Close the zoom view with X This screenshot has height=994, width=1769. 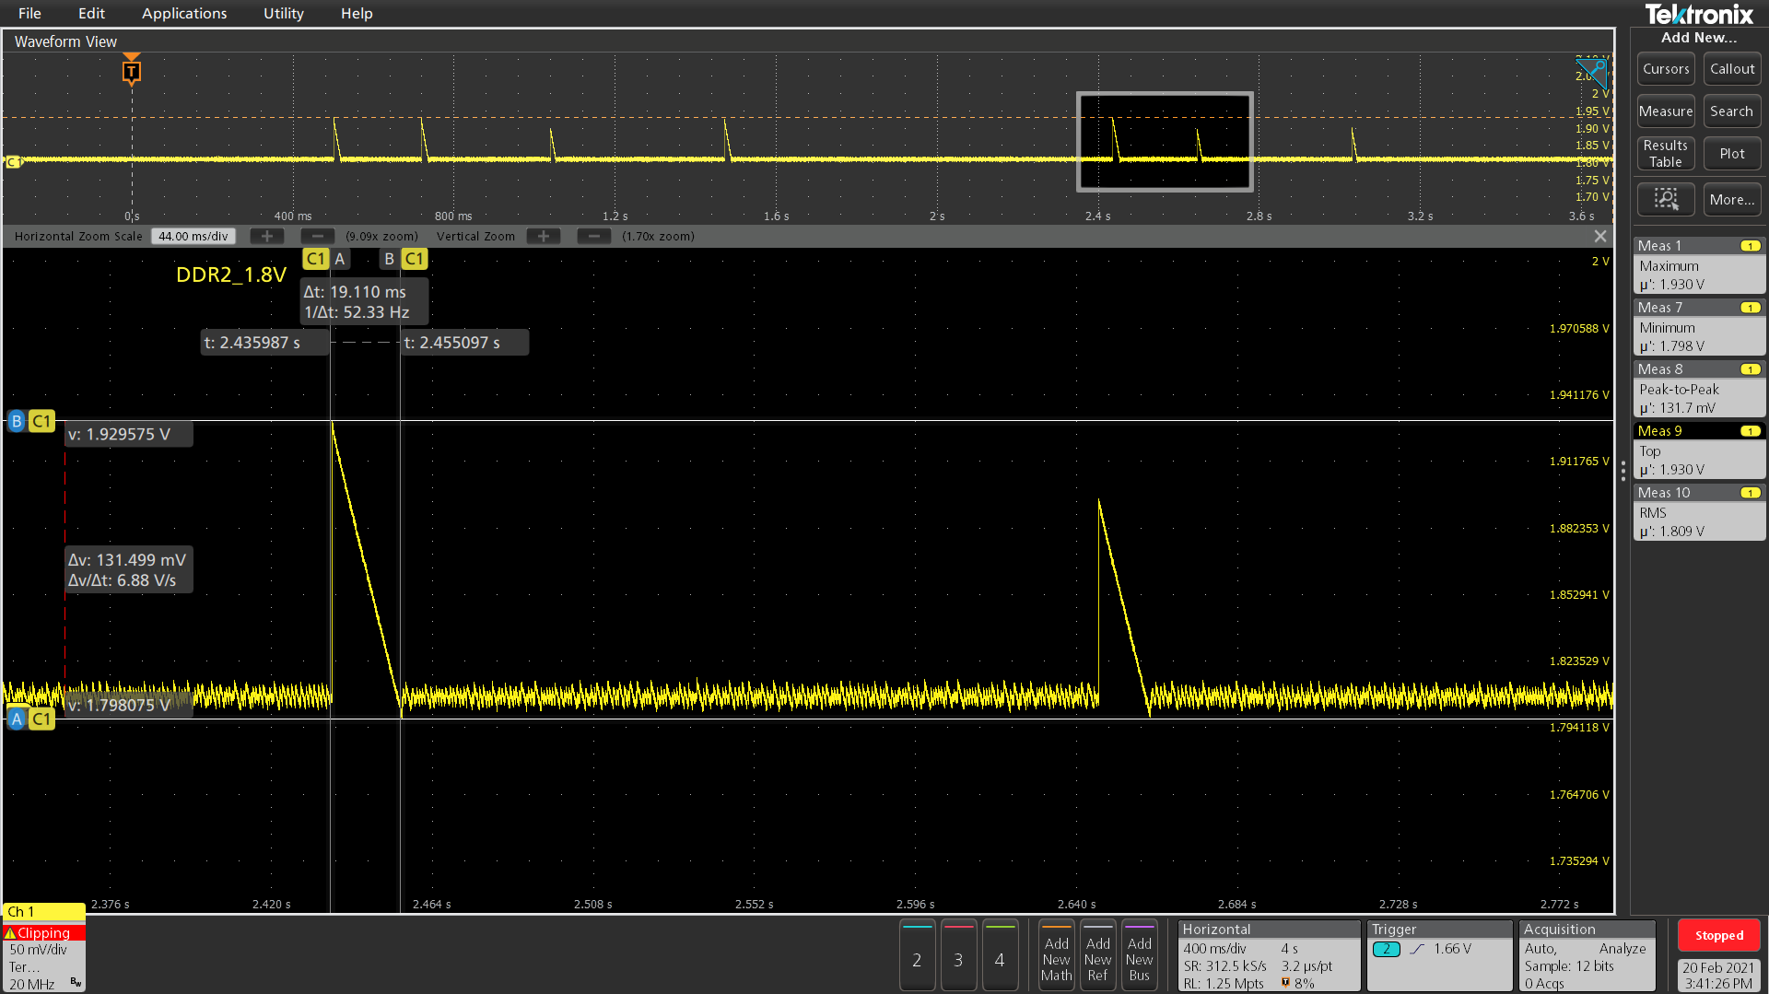pos(1600,237)
